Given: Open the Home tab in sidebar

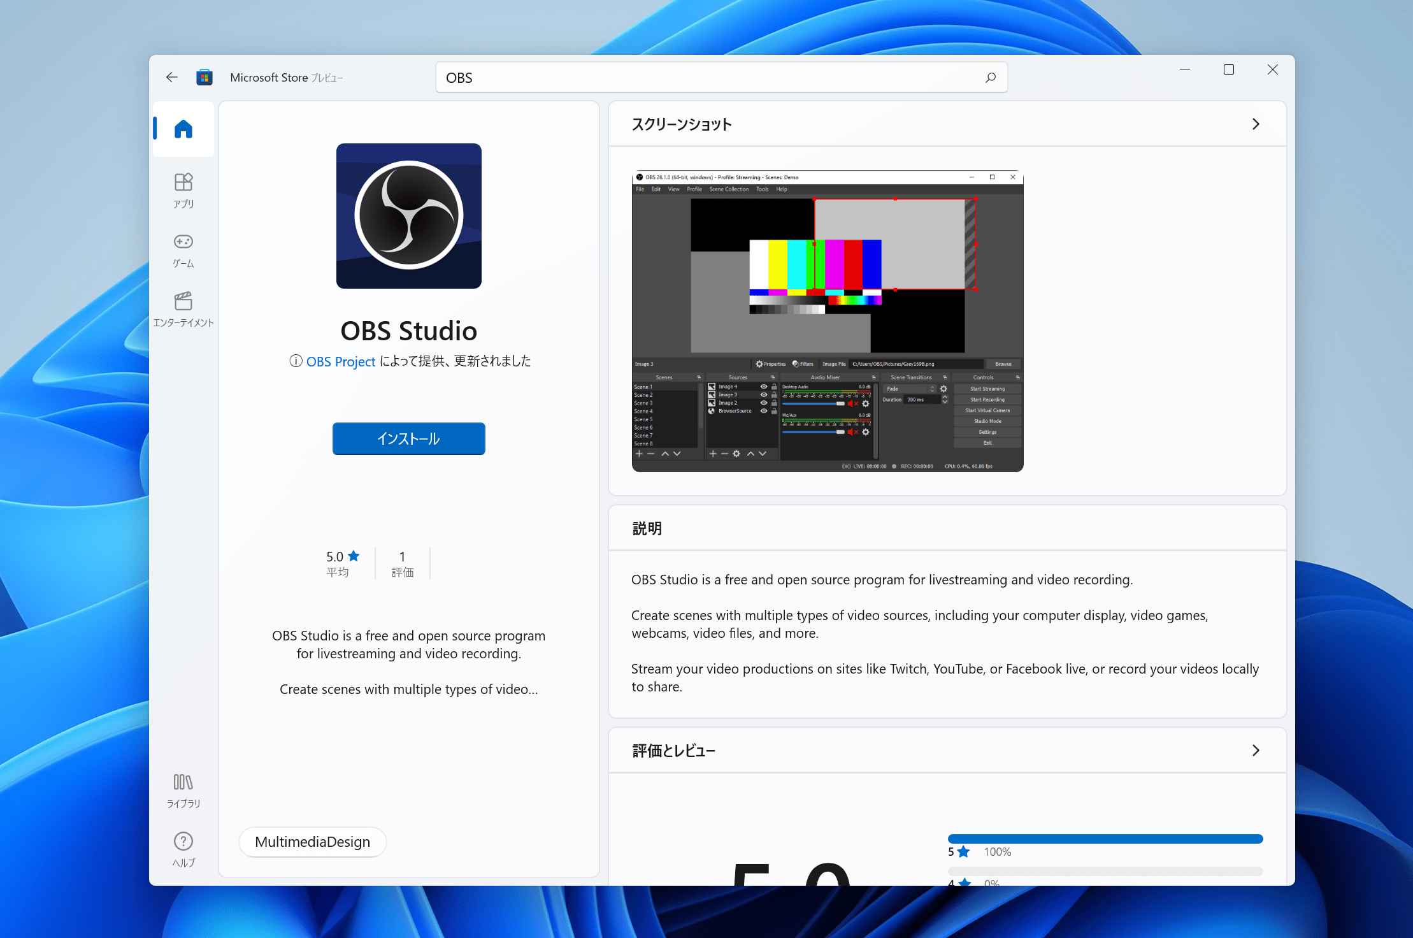Looking at the screenshot, I should coord(183,129).
